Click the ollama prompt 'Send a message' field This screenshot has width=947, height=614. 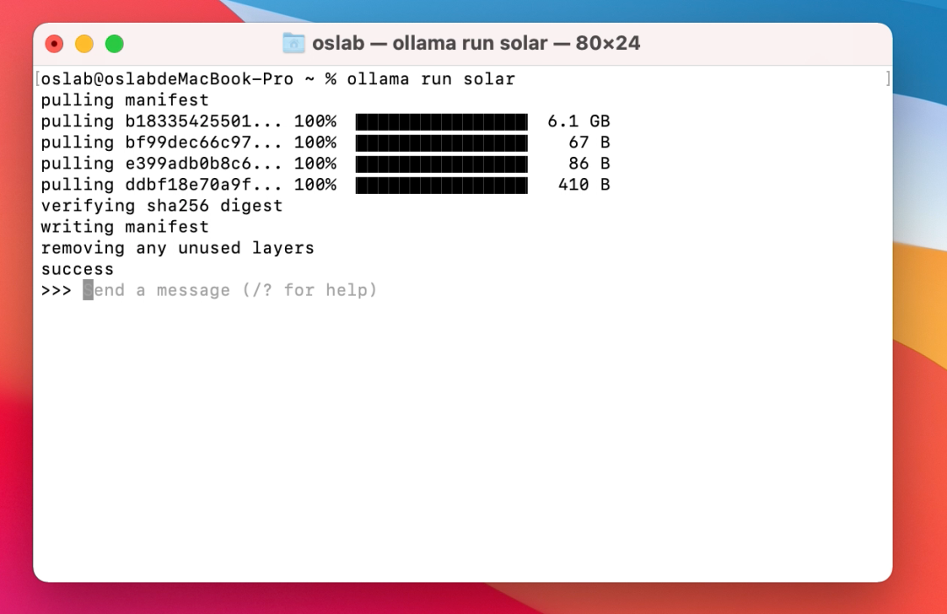[x=230, y=290]
